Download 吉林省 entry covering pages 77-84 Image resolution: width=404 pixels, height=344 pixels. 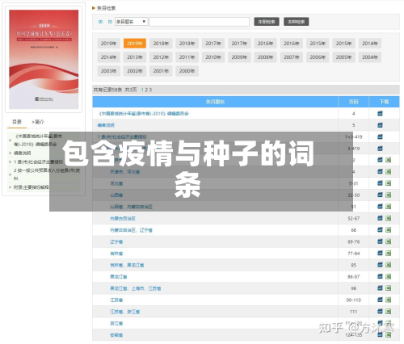click(380, 253)
